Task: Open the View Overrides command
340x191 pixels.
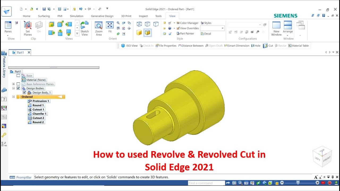Action: pyautogui.click(x=188, y=28)
